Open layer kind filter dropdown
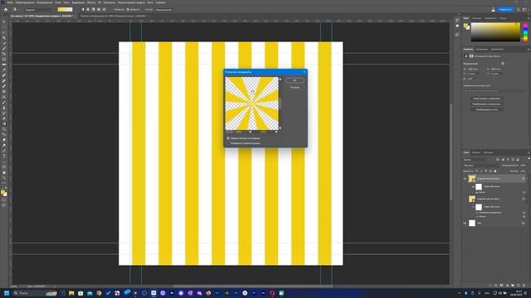This screenshot has width=531, height=298. coord(475,160)
